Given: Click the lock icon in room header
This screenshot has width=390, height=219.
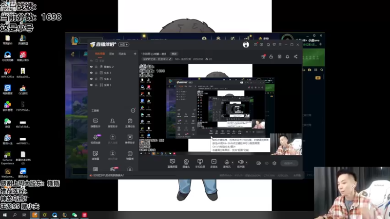Looking at the screenshot, I should pyautogui.click(x=271, y=56).
